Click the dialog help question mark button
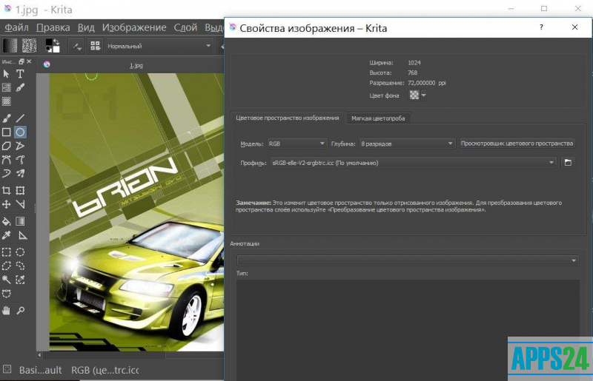Viewport: 593px width, 381px height. pyautogui.click(x=542, y=27)
